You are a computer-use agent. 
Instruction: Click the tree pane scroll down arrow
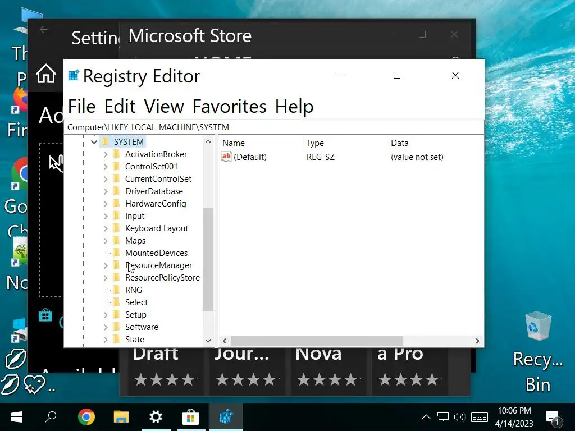tap(208, 341)
